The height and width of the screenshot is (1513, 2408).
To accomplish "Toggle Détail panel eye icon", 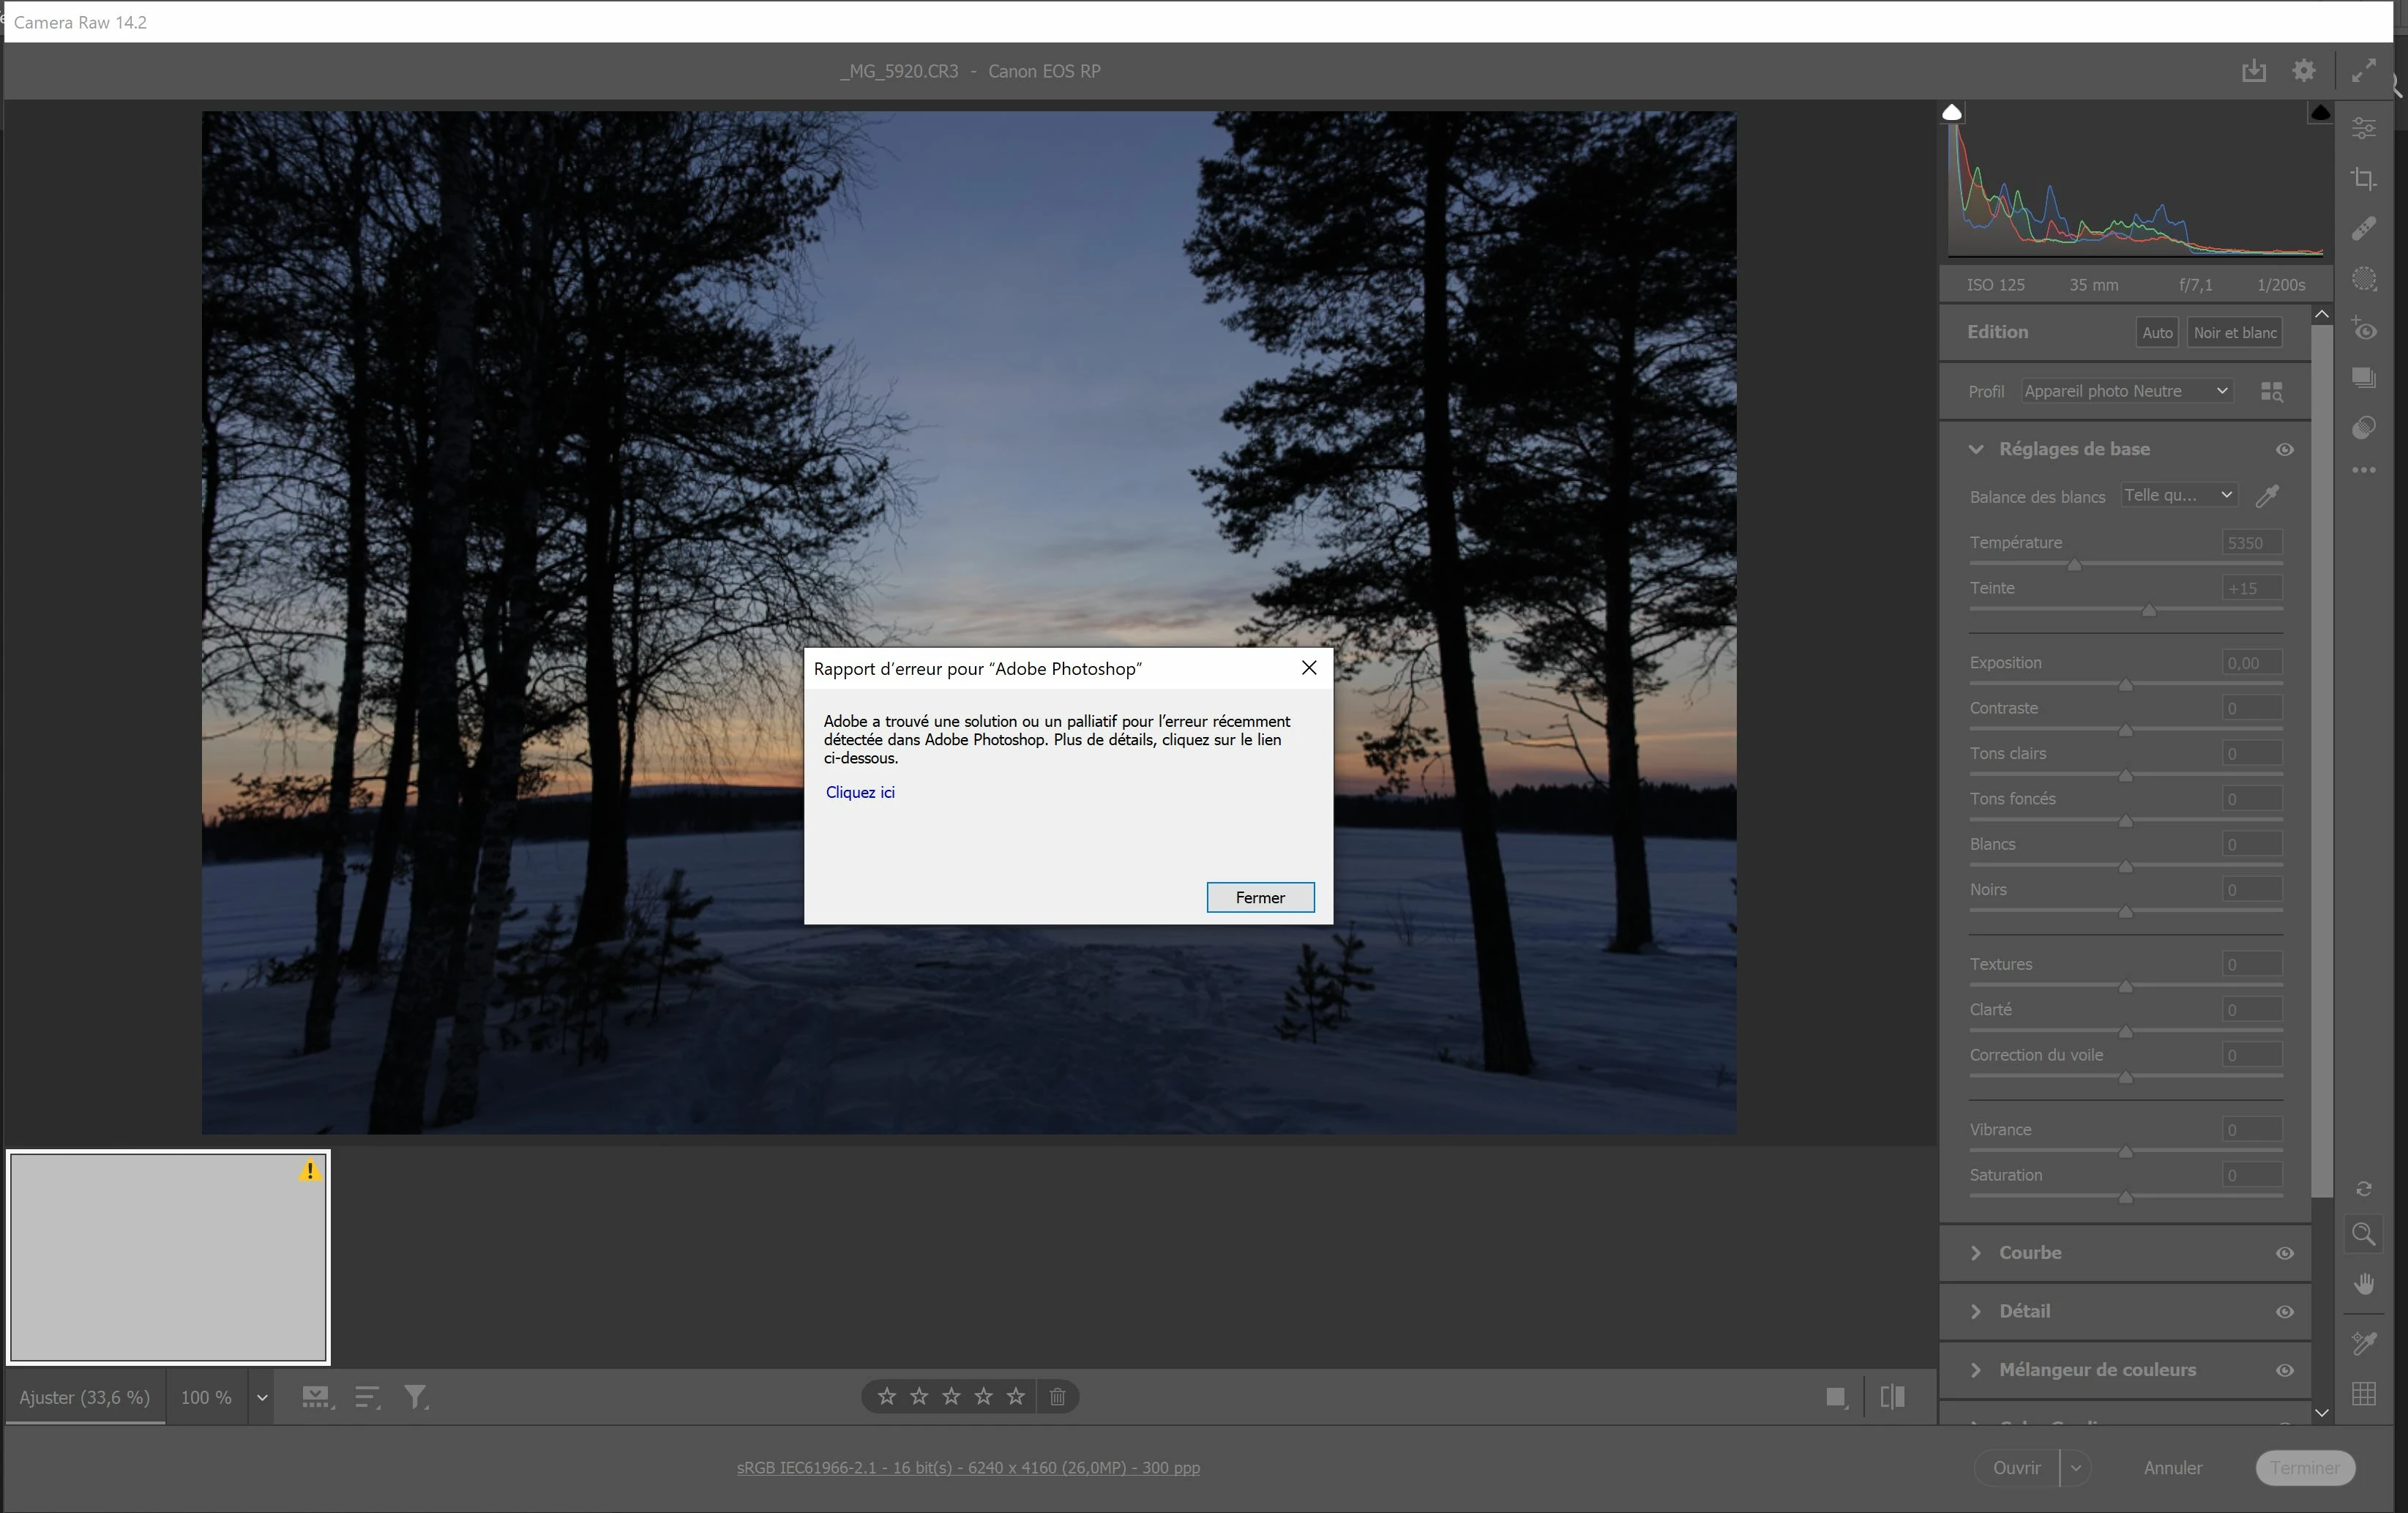I will tap(2285, 1312).
